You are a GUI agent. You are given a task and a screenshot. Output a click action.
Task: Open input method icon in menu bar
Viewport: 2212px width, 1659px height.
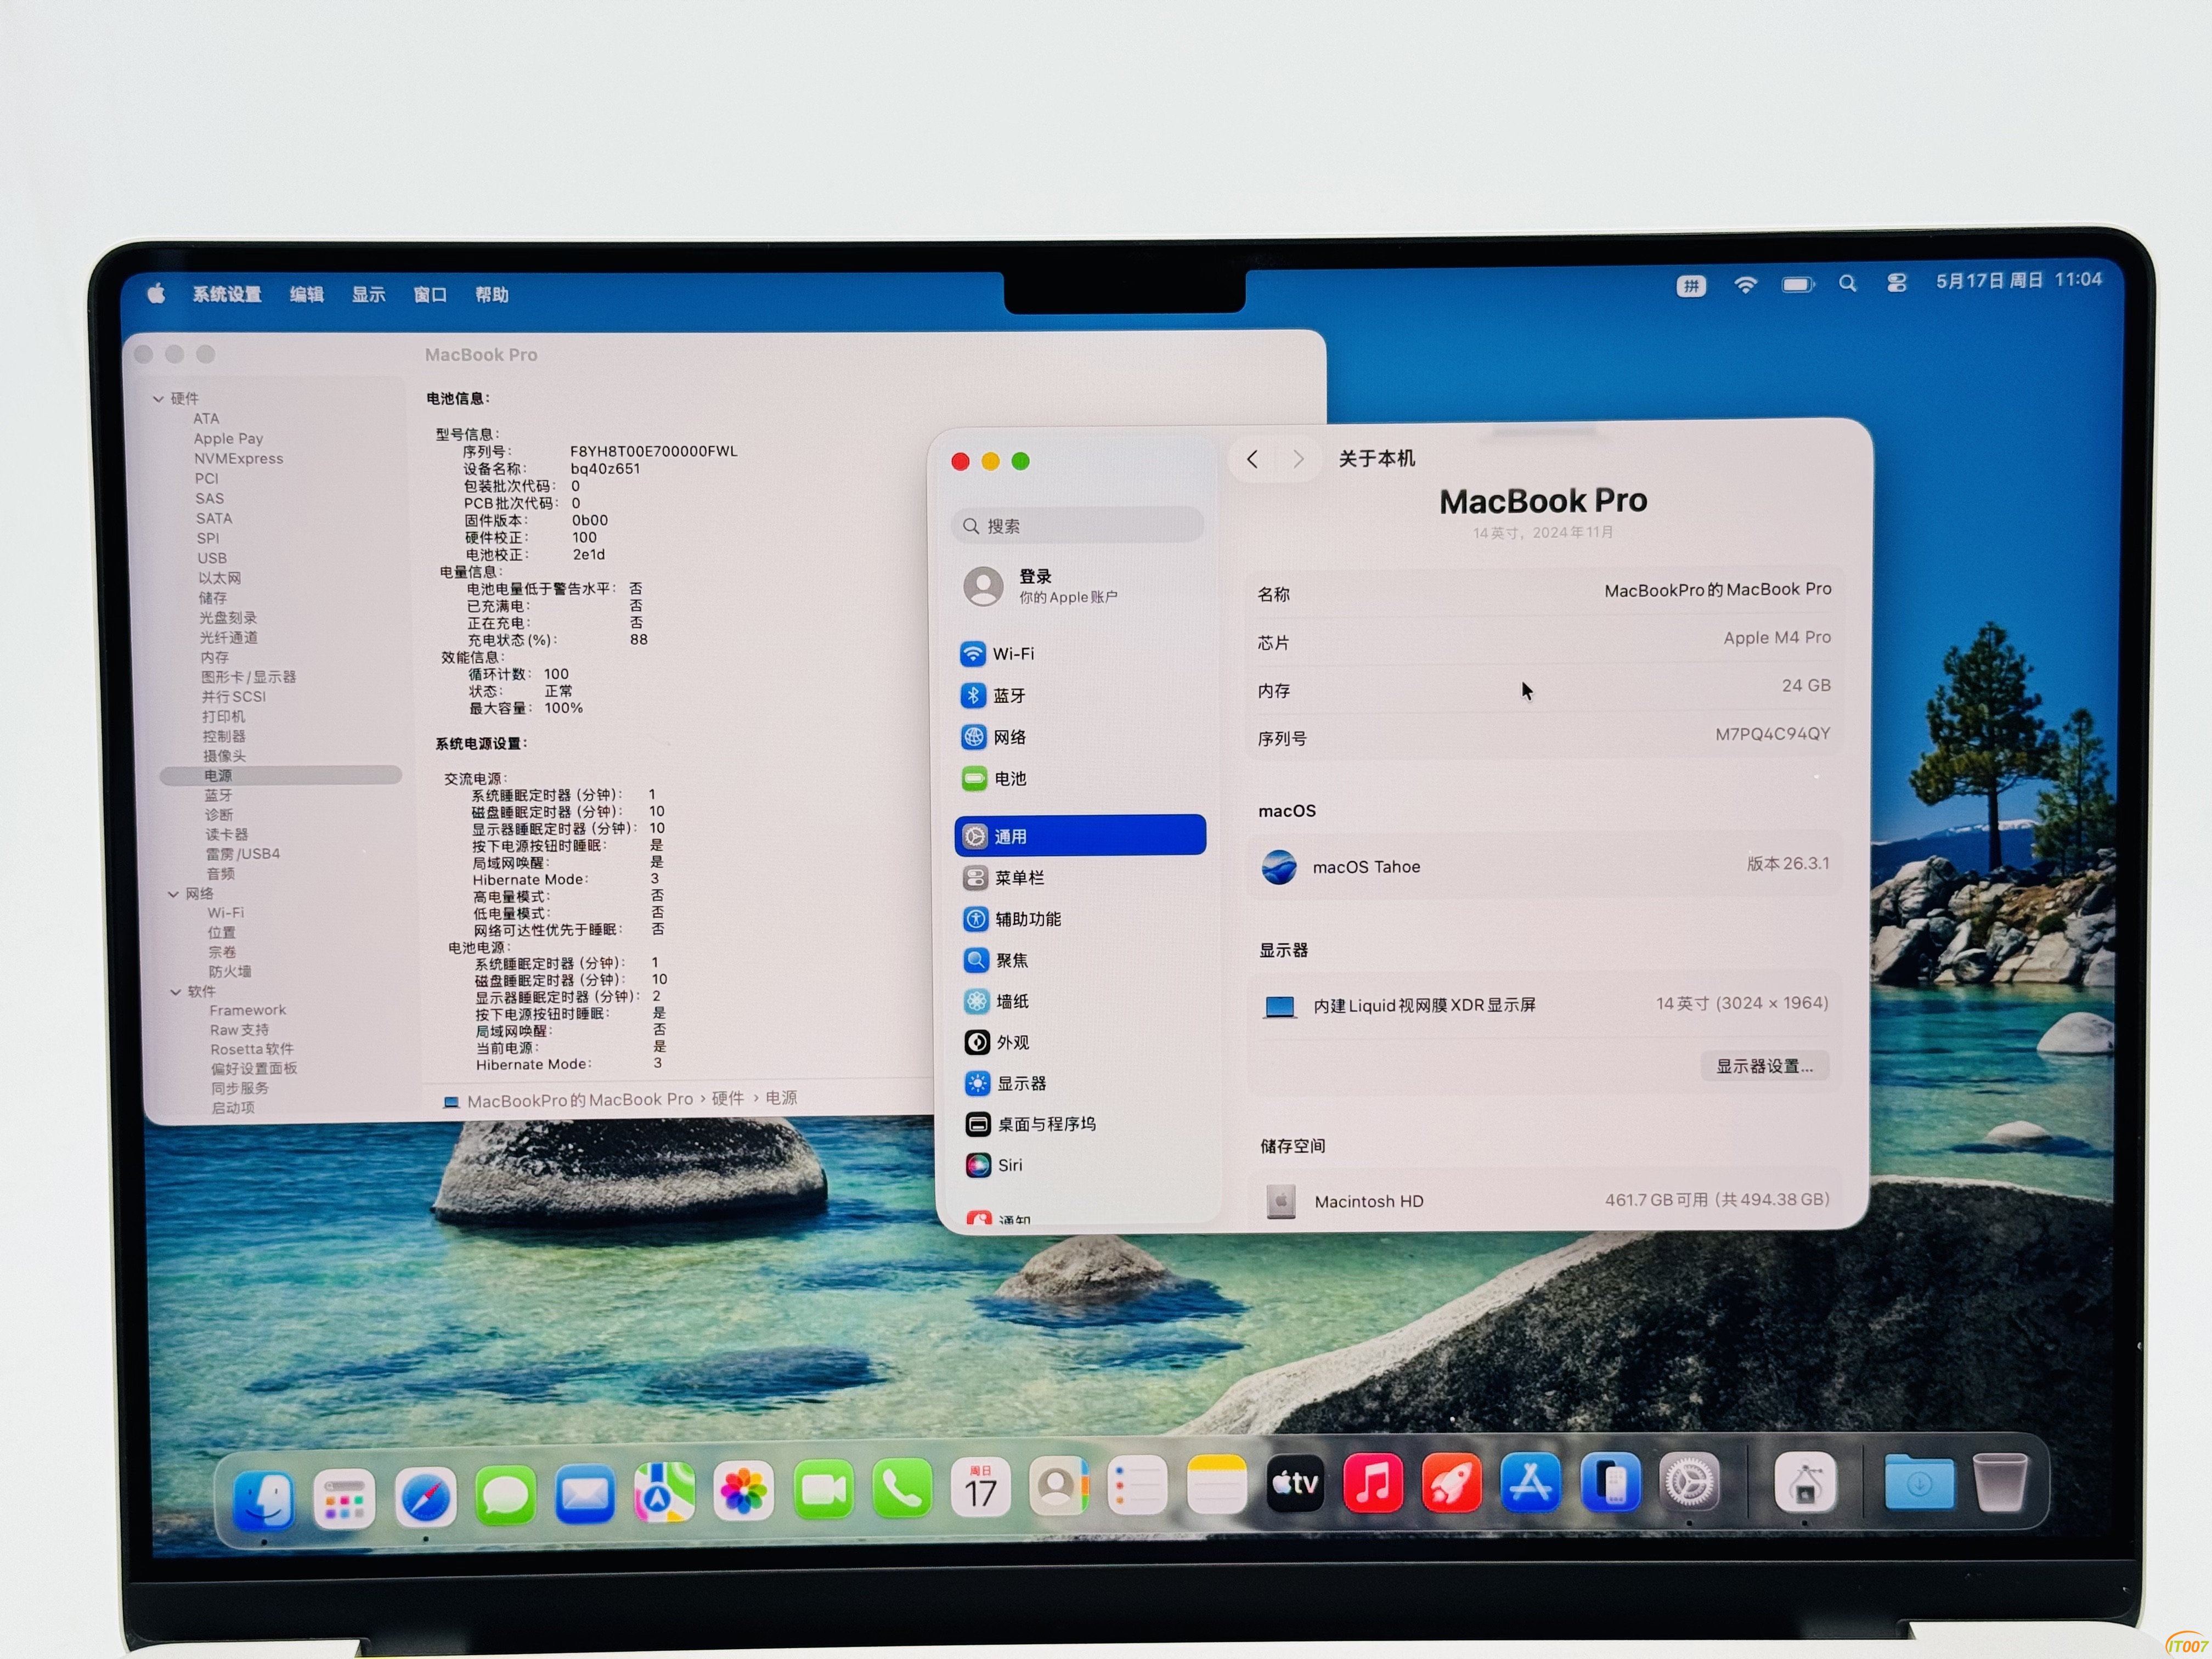pos(1691,286)
